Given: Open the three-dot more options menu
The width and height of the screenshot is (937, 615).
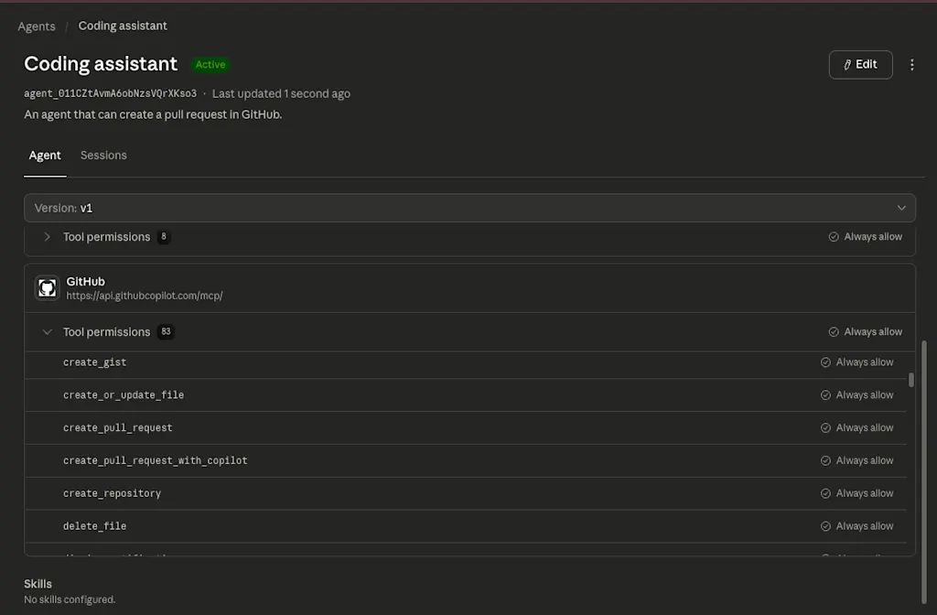Looking at the screenshot, I should (912, 65).
